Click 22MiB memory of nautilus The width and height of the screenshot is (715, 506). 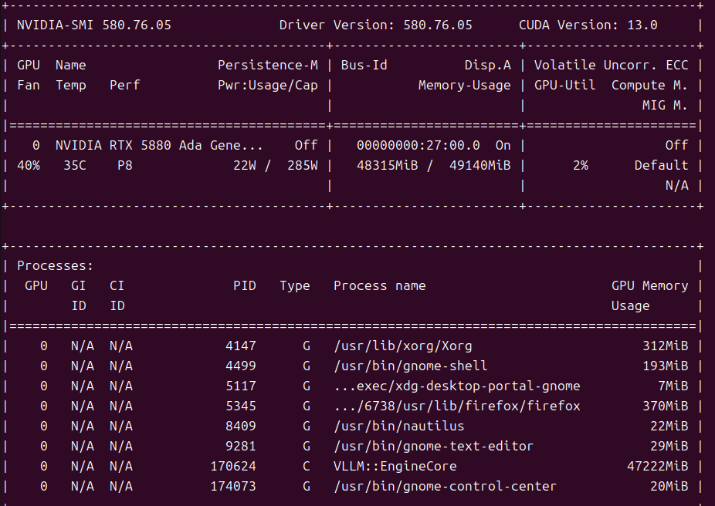[x=669, y=426]
